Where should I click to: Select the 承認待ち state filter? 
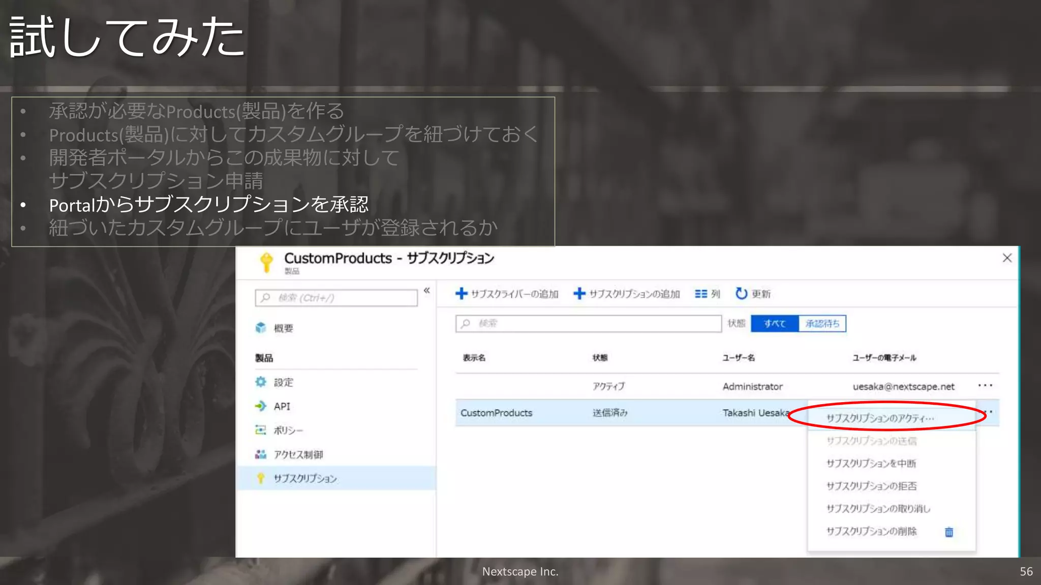pos(822,323)
